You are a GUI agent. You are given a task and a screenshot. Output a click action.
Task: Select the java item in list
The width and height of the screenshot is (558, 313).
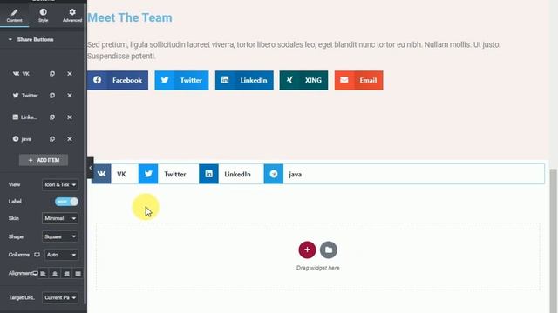pyautogui.click(x=22, y=139)
